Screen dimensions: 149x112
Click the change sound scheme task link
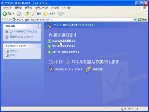pos(64,46)
